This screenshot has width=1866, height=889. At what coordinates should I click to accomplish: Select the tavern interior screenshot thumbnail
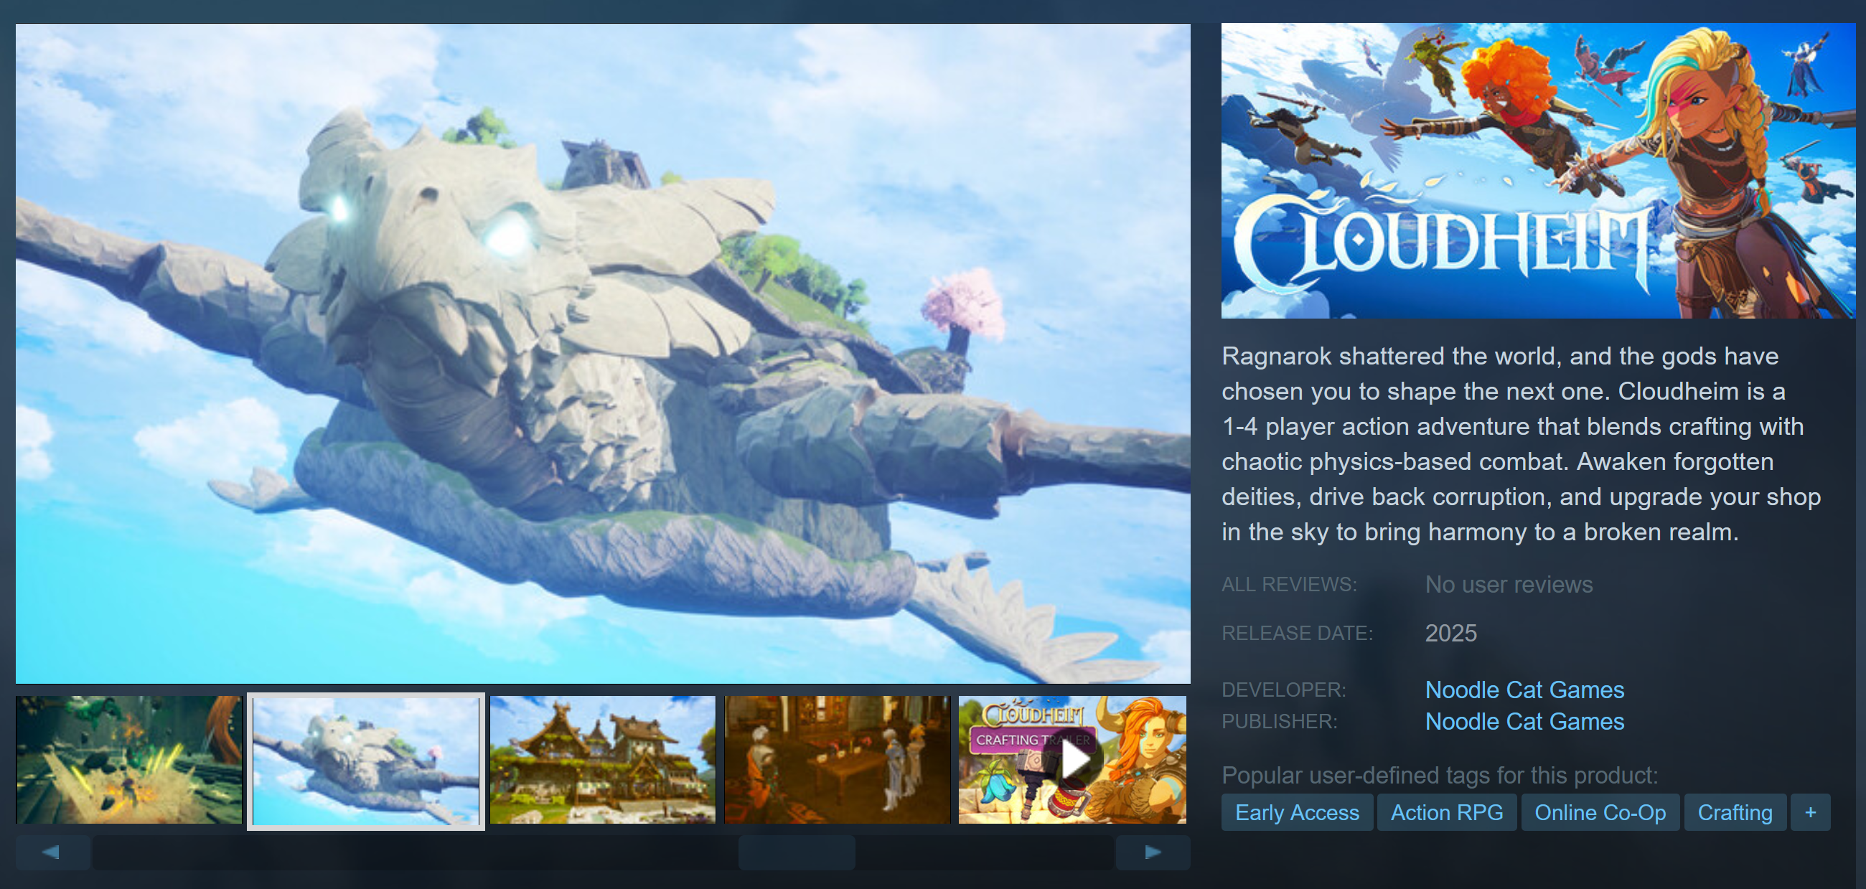(838, 759)
